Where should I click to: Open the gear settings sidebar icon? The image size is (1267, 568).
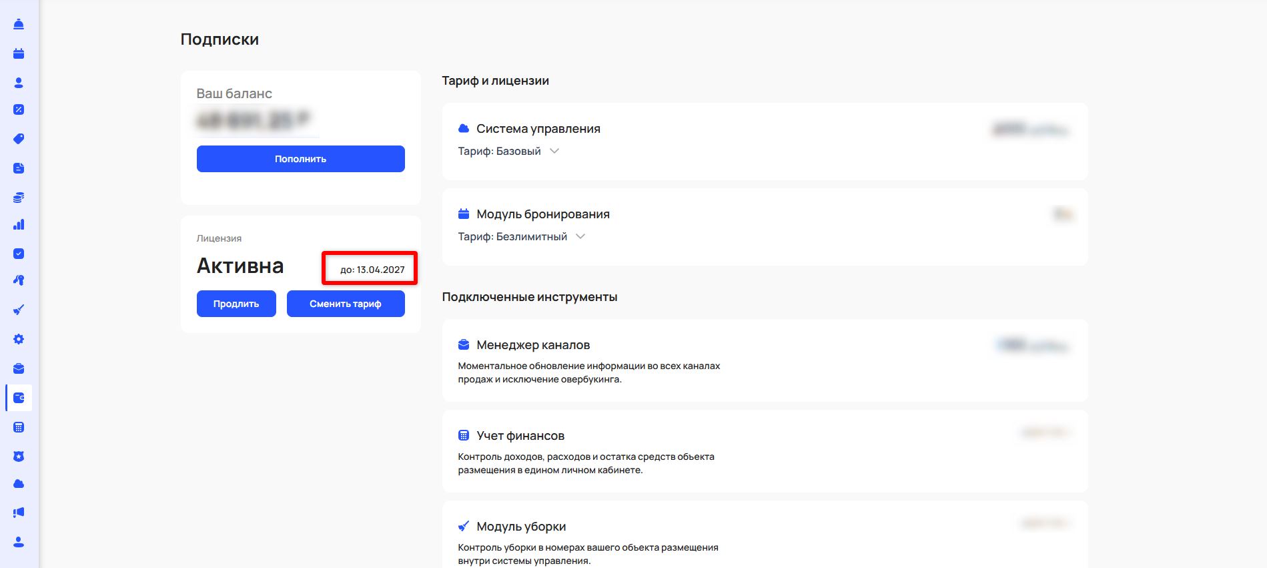coord(19,339)
